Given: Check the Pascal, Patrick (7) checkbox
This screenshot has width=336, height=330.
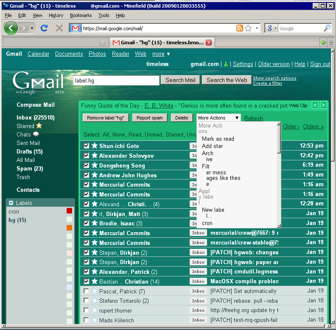Looking at the screenshot, I should 87,291.
